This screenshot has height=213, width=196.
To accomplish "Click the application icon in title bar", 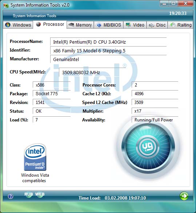I will pos(6,5).
